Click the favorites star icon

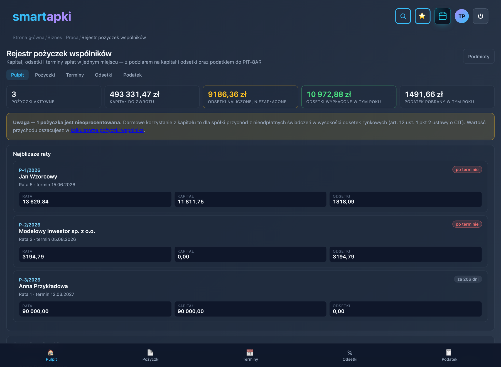pos(422,16)
